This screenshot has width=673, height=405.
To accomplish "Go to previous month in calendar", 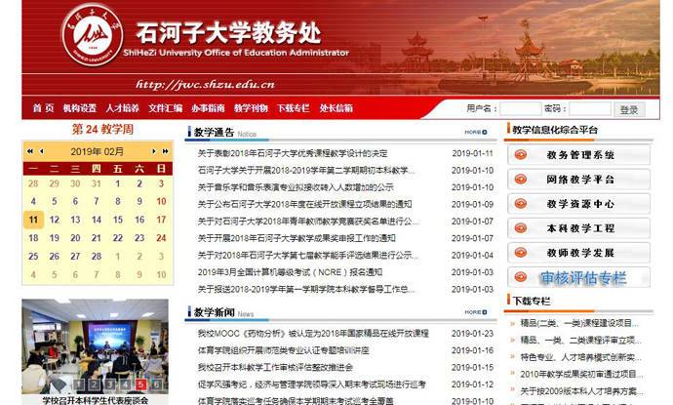I will tap(41, 151).
